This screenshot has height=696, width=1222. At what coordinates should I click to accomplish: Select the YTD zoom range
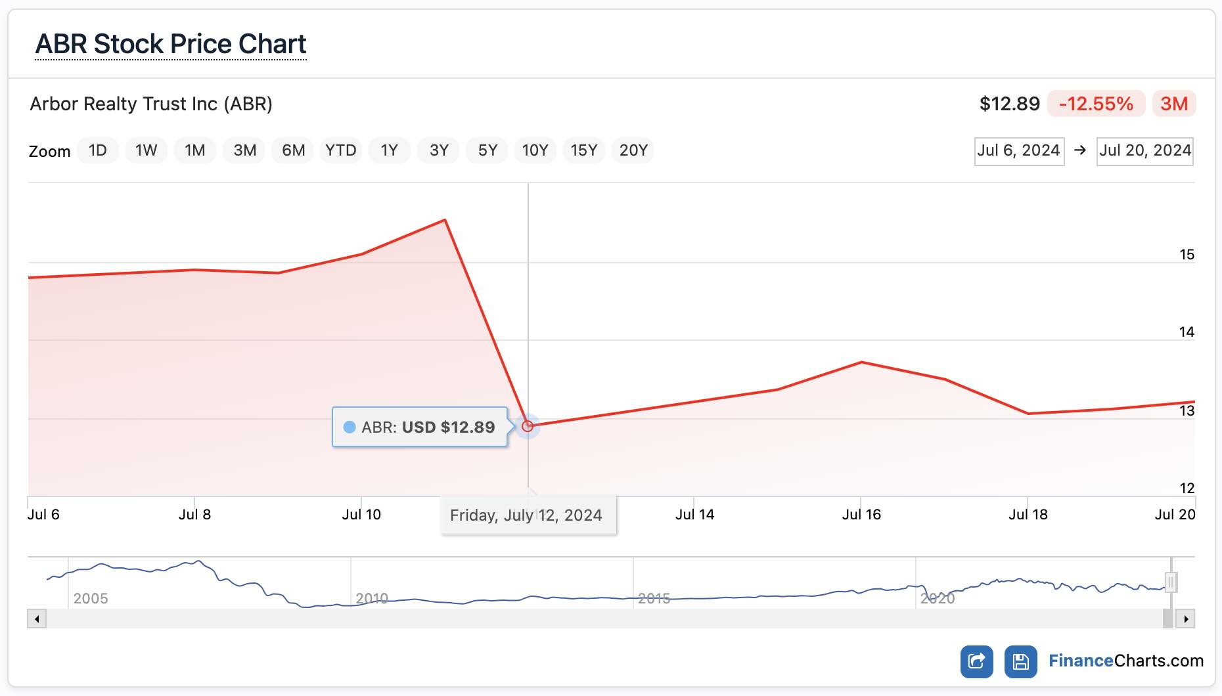(341, 150)
